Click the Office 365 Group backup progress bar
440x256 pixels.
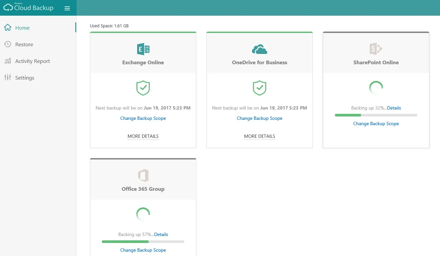(x=143, y=242)
